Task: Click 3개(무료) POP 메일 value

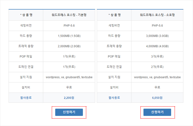Action: pyautogui.click(x=157, y=56)
